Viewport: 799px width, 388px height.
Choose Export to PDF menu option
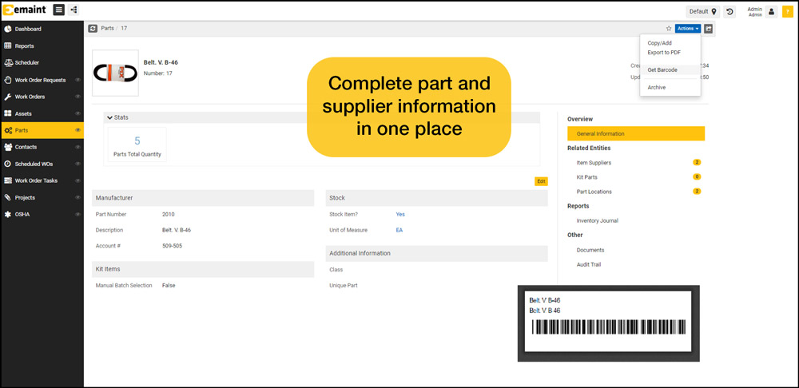coord(663,53)
